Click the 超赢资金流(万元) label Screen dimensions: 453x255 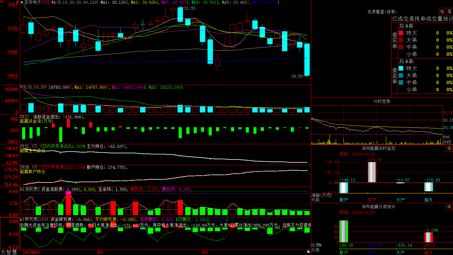tap(37, 121)
